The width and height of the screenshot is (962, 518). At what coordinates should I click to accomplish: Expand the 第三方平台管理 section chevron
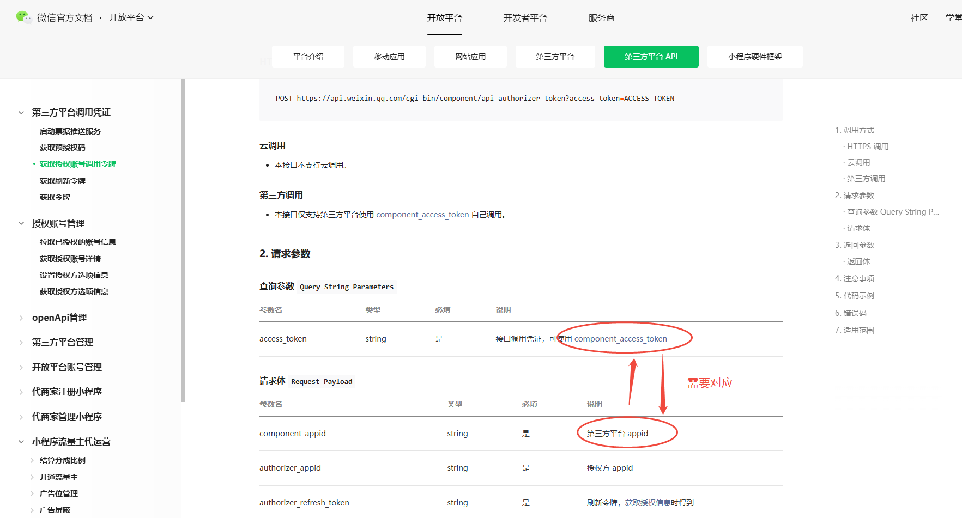pyautogui.click(x=21, y=343)
